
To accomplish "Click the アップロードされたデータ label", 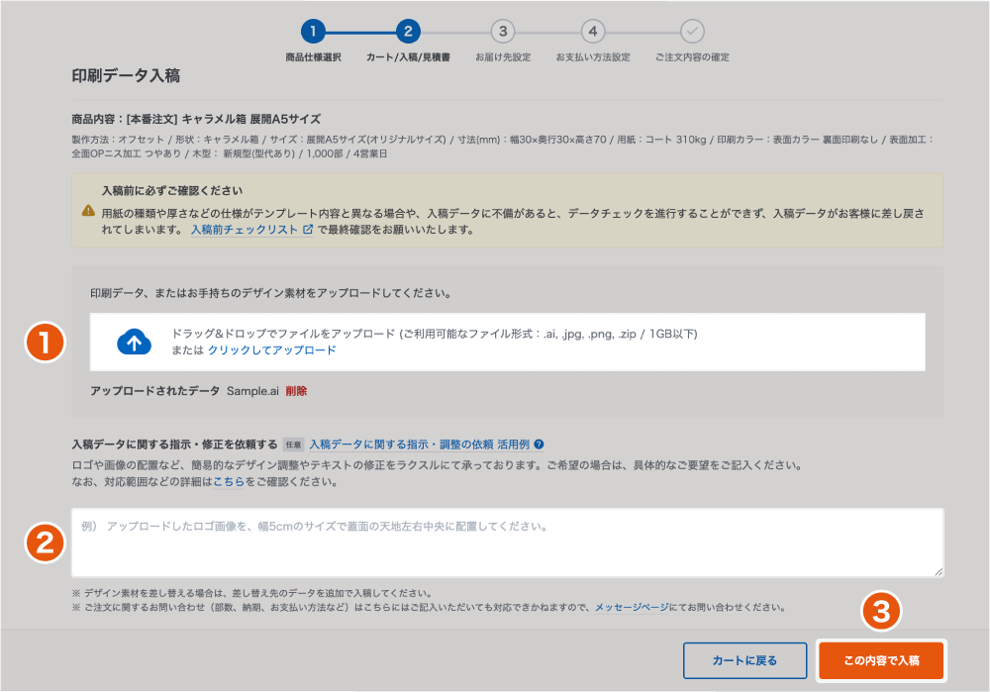I will [x=154, y=391].
